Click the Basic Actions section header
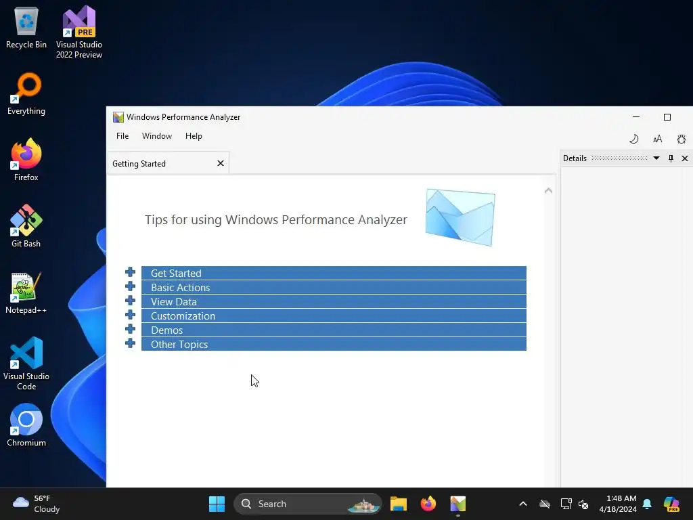693x520 pixels. pyautogui.click(x=334, y=287)
